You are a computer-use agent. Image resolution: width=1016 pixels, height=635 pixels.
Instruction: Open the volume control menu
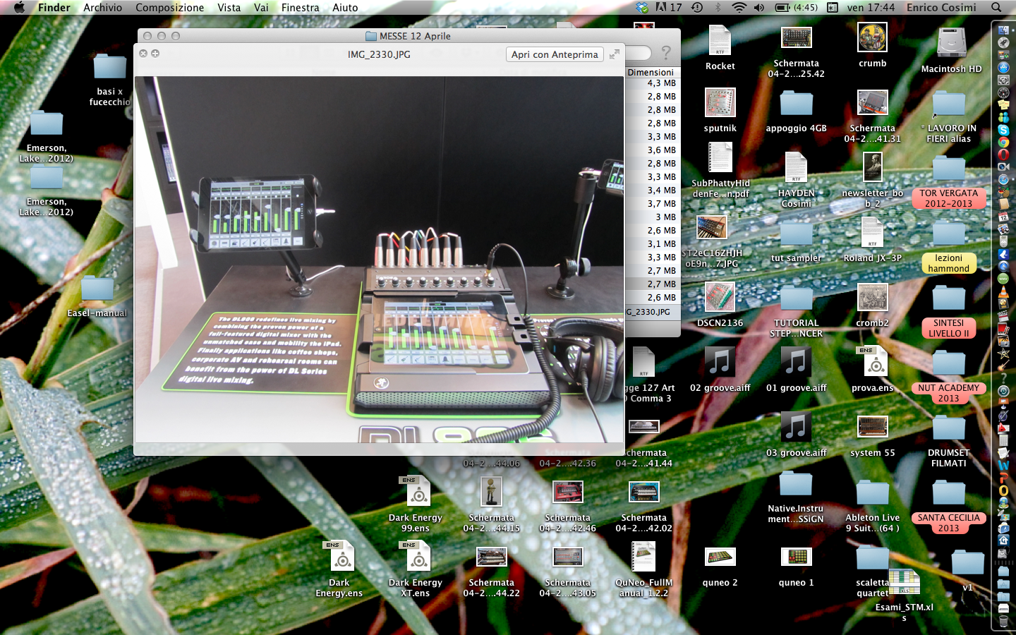click(x=758, y=7)
